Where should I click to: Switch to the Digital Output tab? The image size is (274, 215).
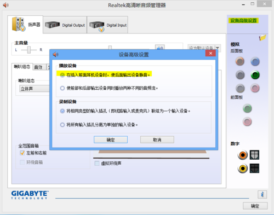pyautogui.click(x=65, y=25)
